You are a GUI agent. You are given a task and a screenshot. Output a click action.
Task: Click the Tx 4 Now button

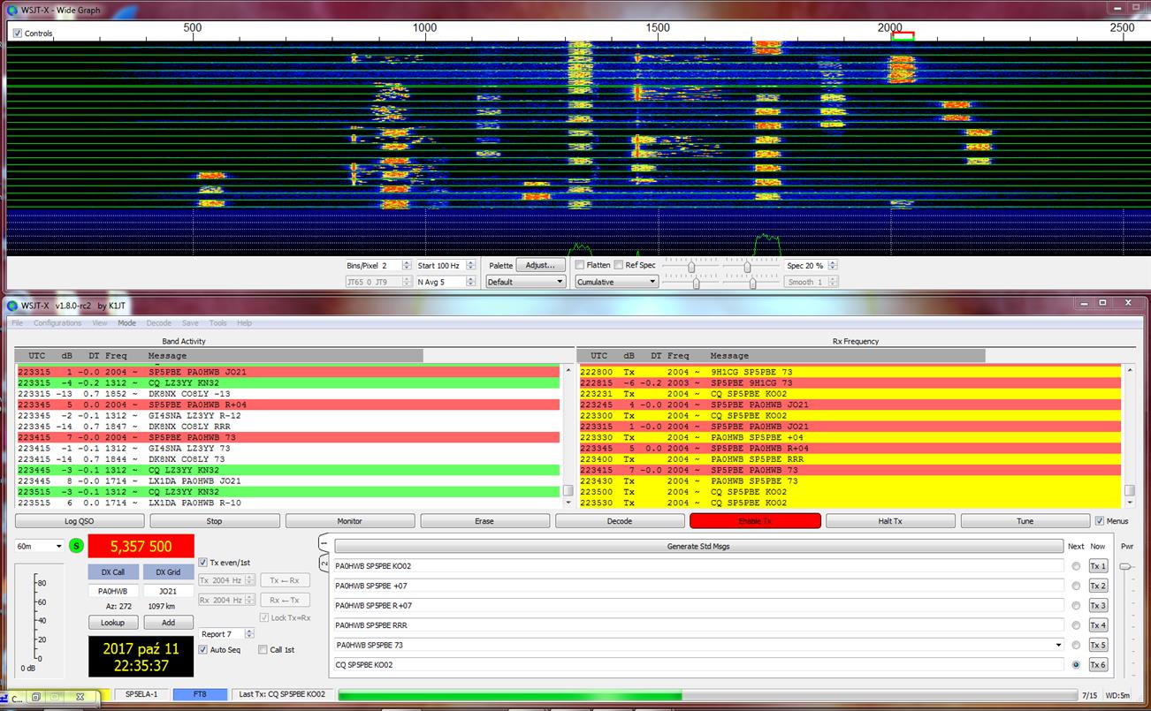(x=1097, y=625)
